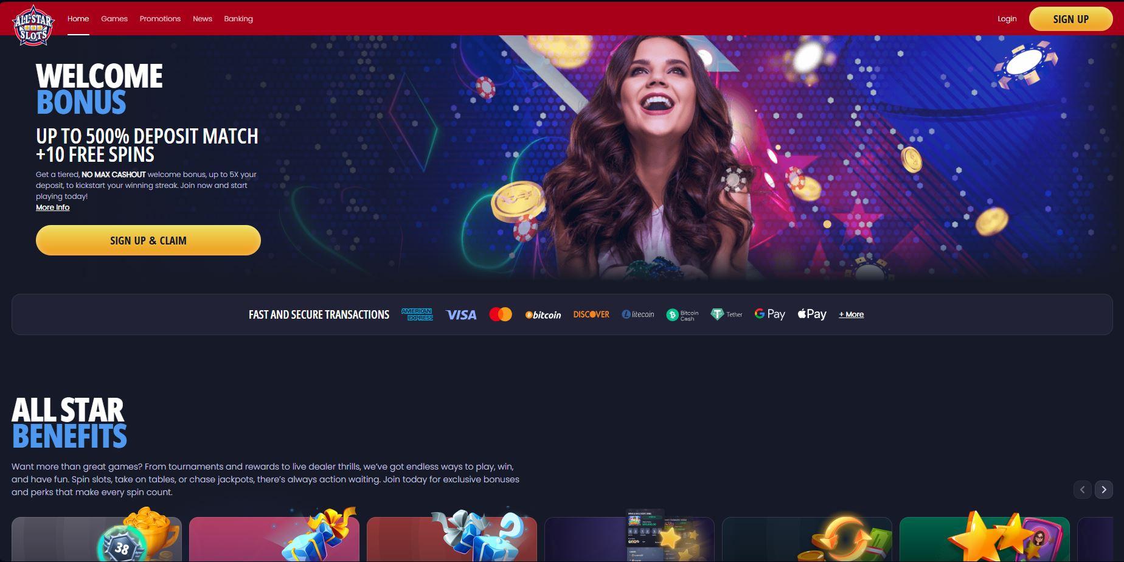Go to next benefits carousel slide
The image size is (1124, 562).
tap(1104, 490)
